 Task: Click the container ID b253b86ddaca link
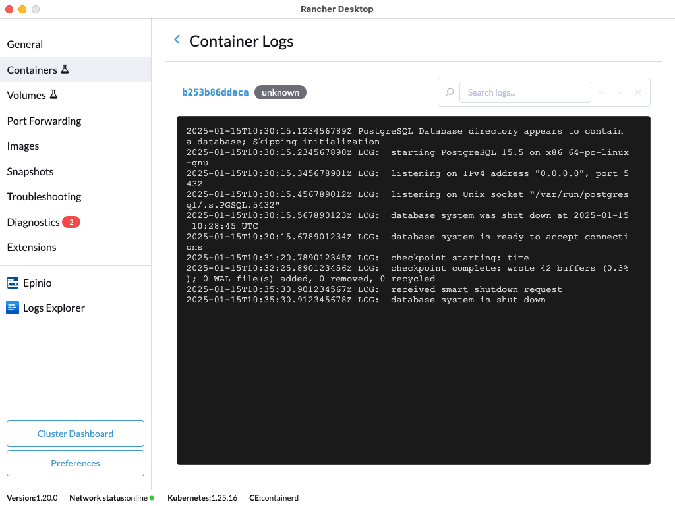point(215,92)
